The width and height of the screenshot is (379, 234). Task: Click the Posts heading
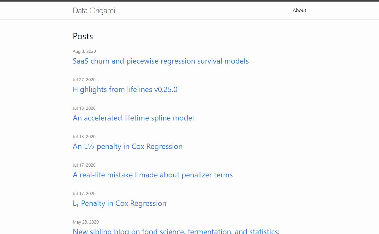(x=83, y=36)
